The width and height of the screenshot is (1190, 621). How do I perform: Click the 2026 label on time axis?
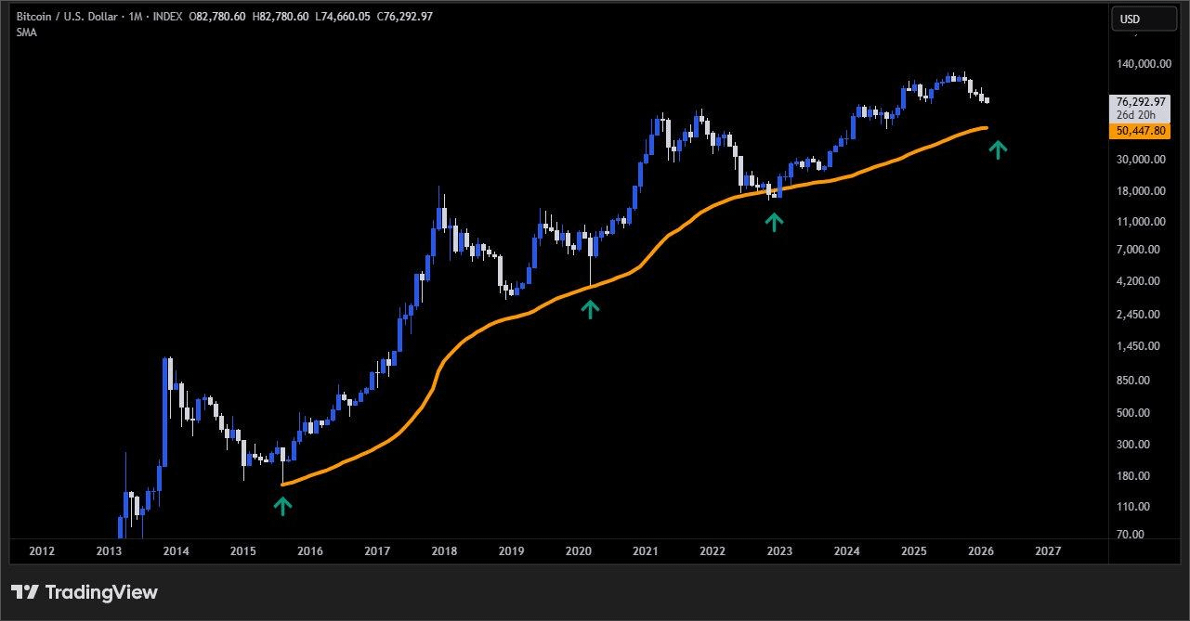point(981,551)
